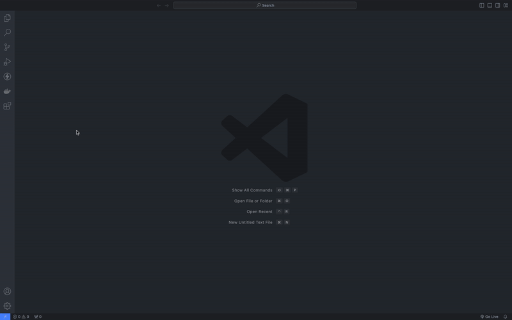The image size is (512, 320).
Task: Open the Run and Debug view
Action: click(7, 61)
